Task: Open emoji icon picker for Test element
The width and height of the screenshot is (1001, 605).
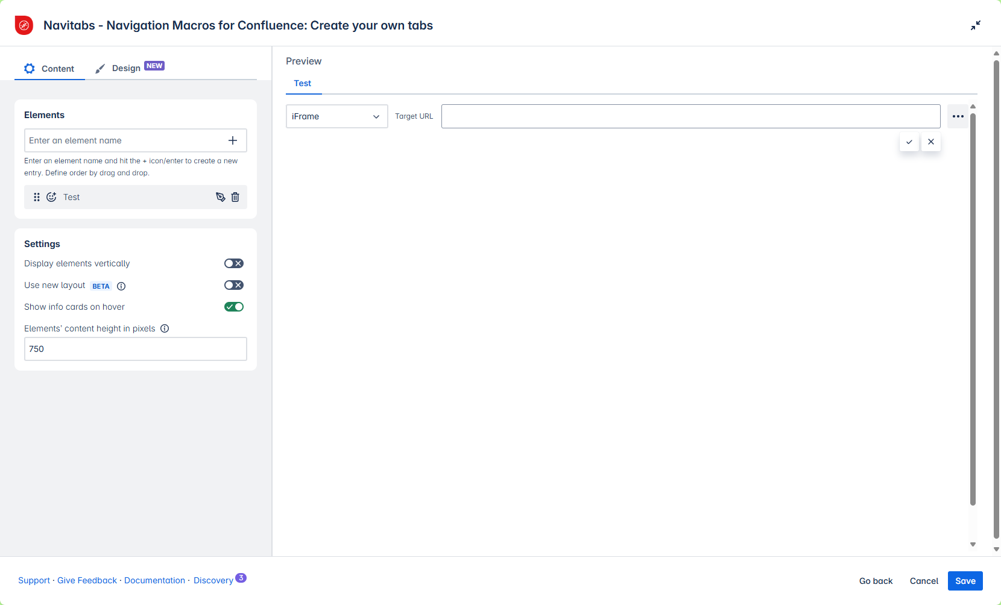Action: tap(52, 197)
